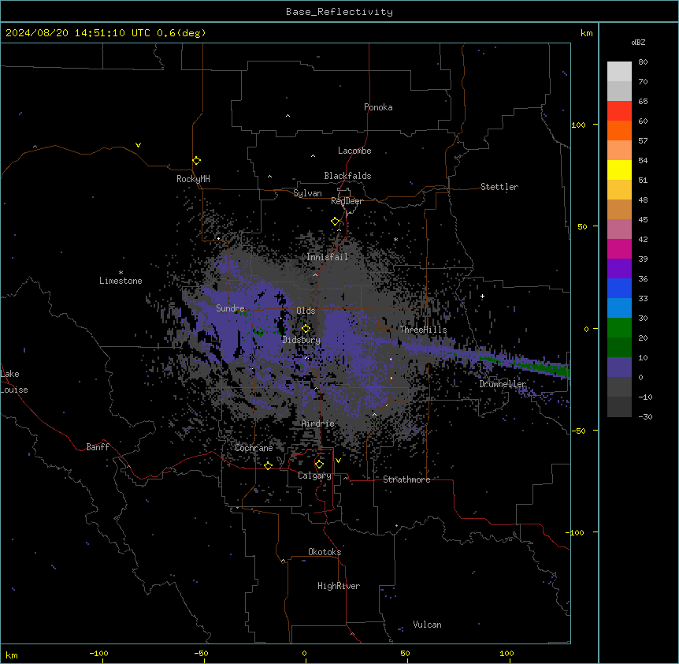
Task: Click the ThreeHills label
Action: [x=423, y=330]
